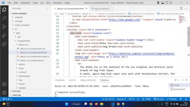Open Run and Debug view
Screen dimensions: 190x107
click(x=4, y=35)
